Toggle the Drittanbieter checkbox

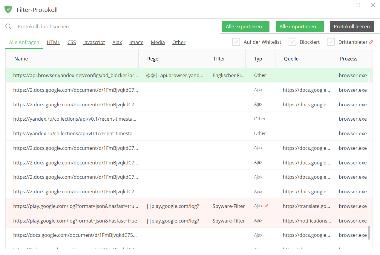click(x=331, y=42)
